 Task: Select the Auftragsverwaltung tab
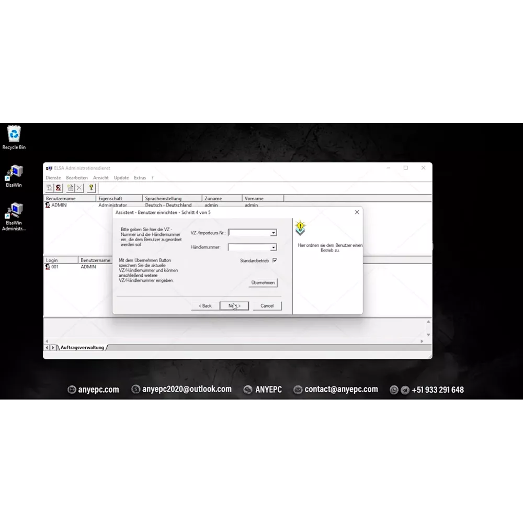click(x=82, y=347)
